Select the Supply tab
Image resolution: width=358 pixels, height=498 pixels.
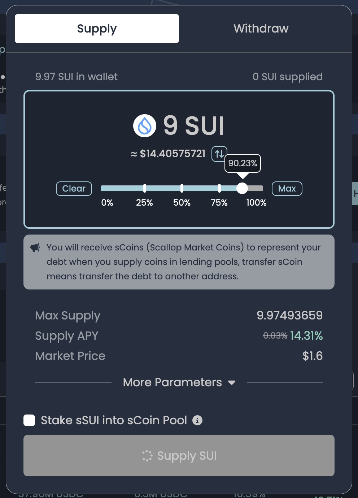pos(97,29)
